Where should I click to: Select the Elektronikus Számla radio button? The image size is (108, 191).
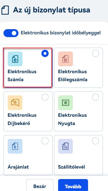[x=45, y=54]
